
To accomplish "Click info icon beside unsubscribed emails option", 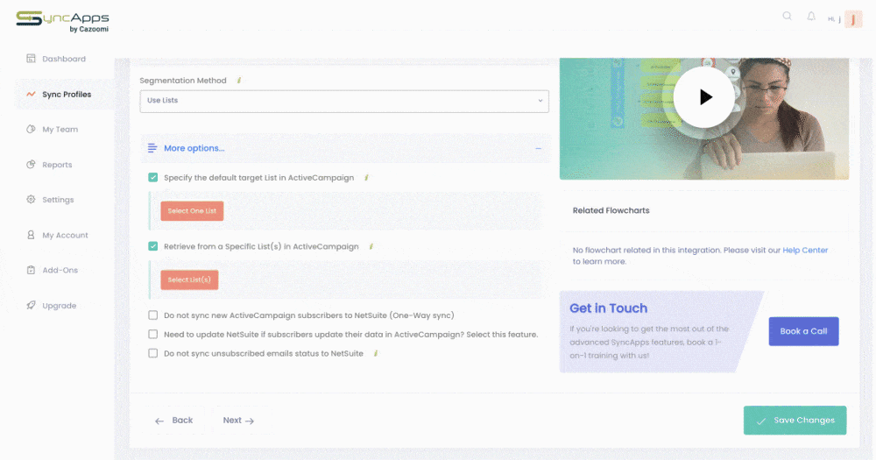I will pyautogui.click(x=376, y=353).
